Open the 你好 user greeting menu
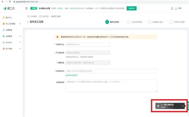The width and height of the screenshot is (189, 117). tap(180, 8)
